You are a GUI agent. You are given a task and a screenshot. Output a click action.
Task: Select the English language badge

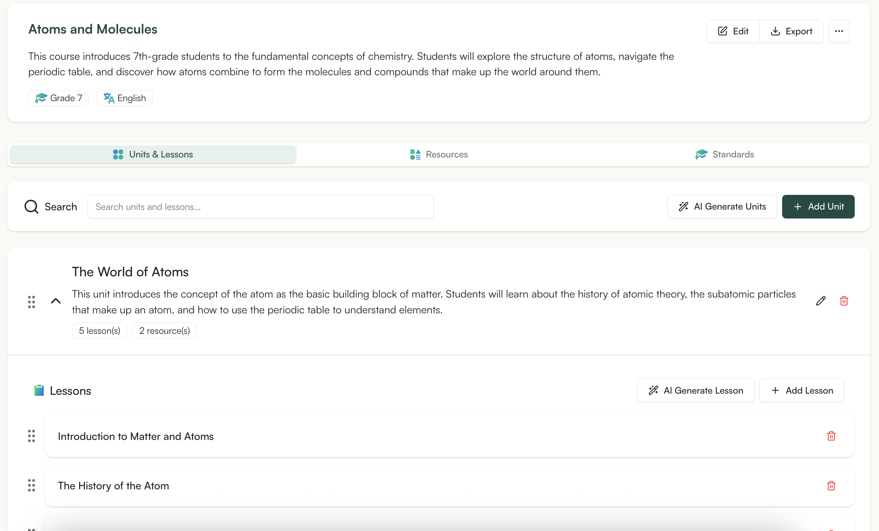124,98
